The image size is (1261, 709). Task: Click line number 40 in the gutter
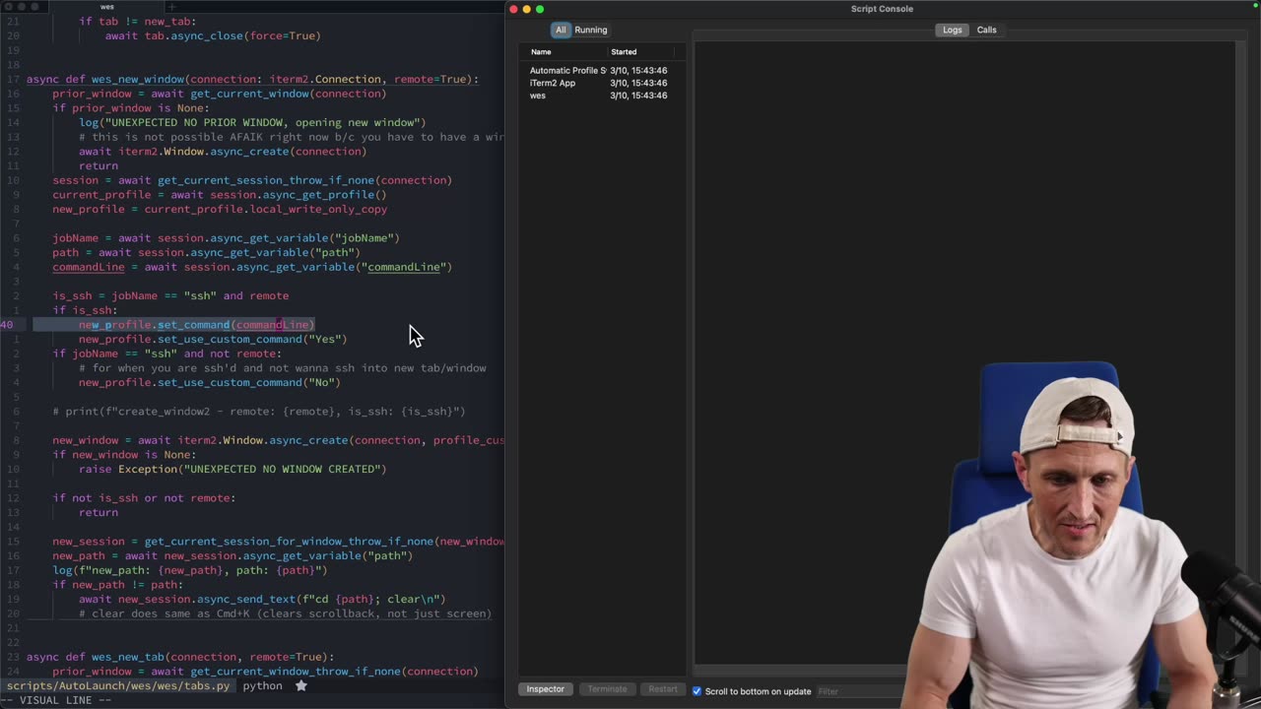(x=7, y=324)
